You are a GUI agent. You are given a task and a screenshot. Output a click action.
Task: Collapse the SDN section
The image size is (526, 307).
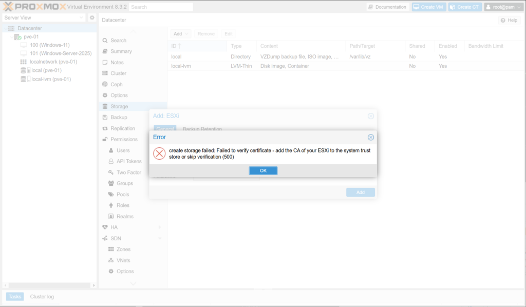tap(160, 238)
